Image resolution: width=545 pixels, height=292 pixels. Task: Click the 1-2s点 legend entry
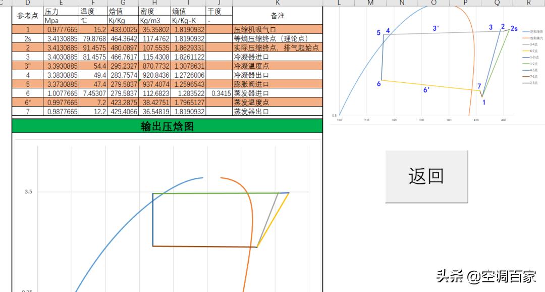pos(530,57)
